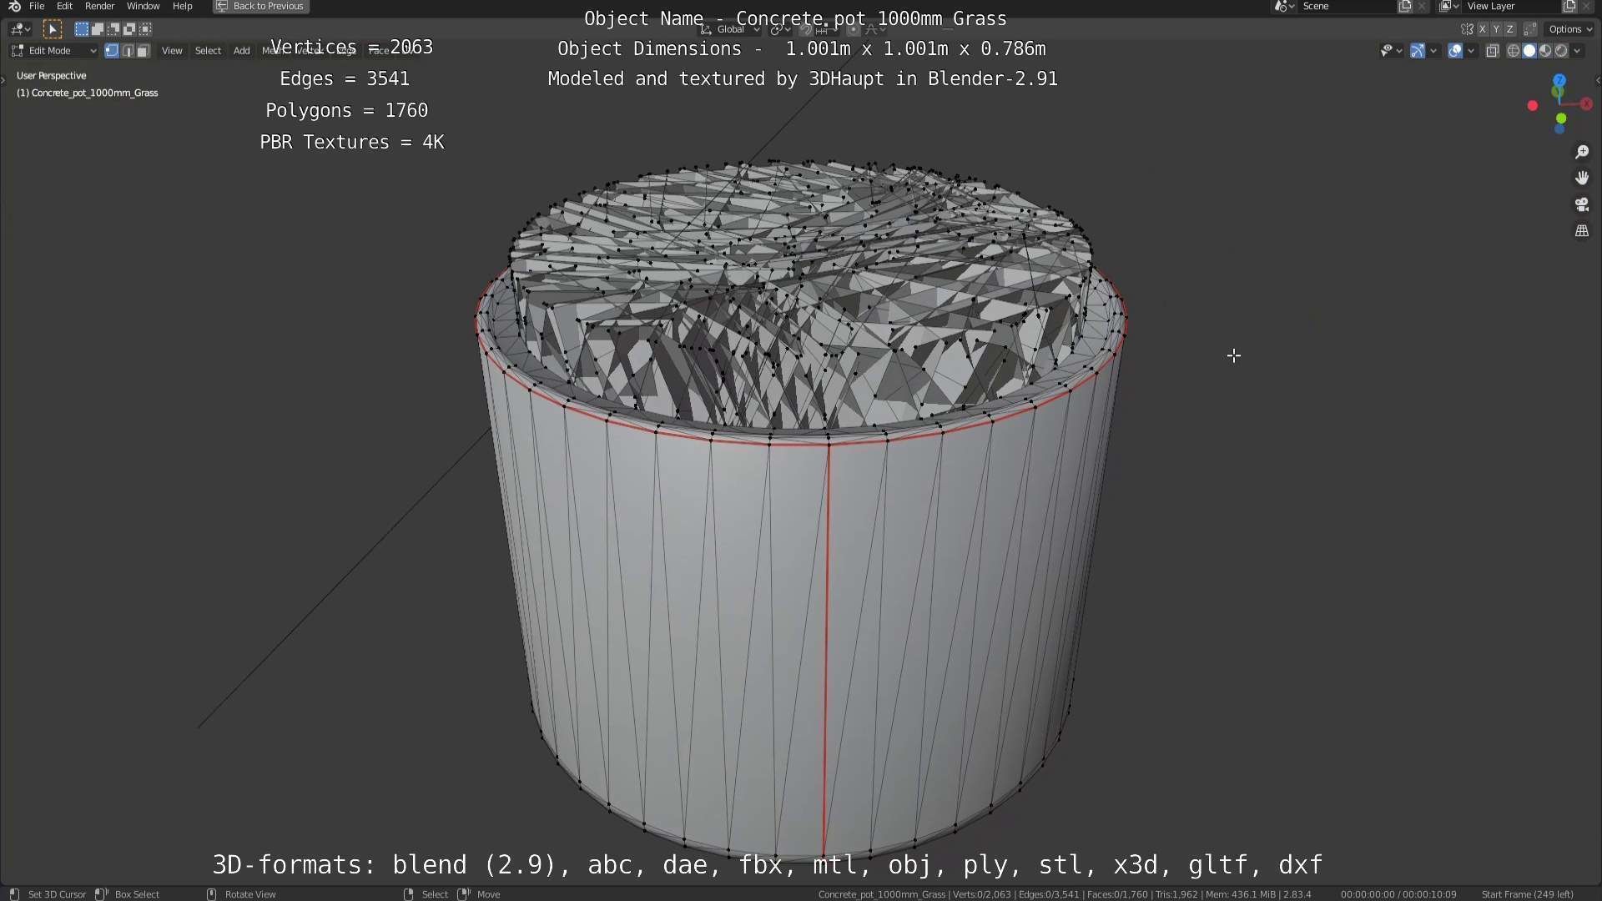Screen dimensions: 1602x901
Task: Click add view layer icon
Action: click(1569, 6)
